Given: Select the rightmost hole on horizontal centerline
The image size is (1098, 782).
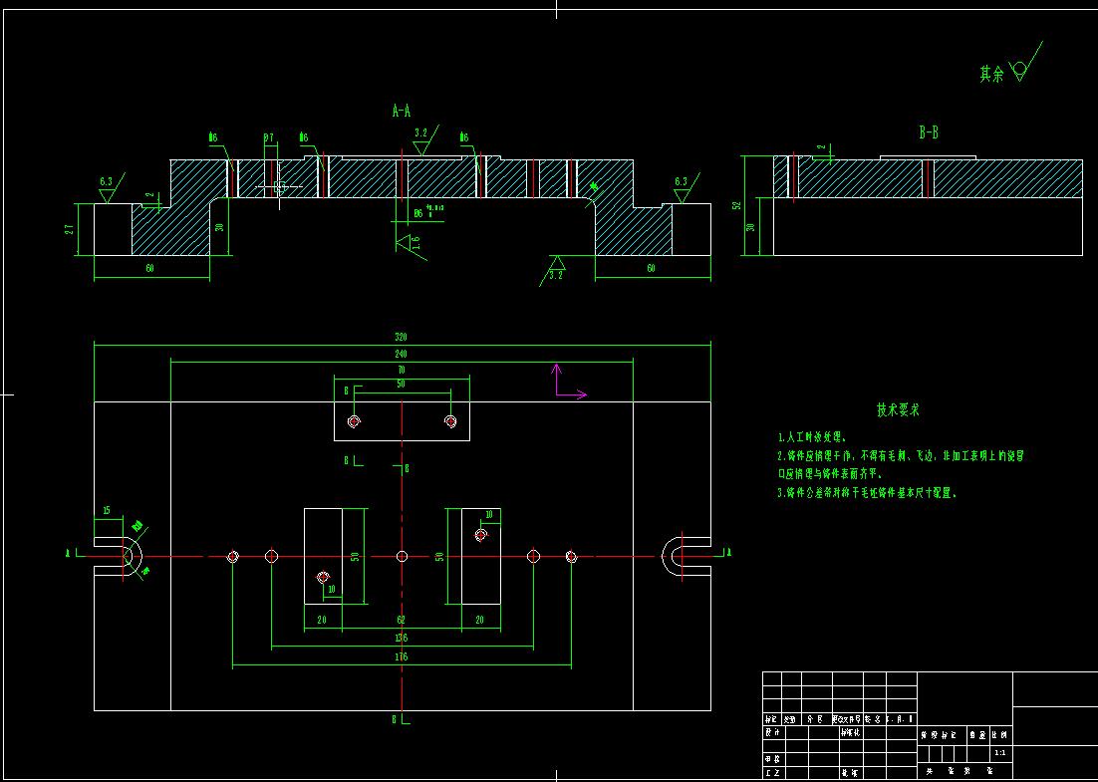Looking at the screenshot, I should (x=571, y=557).
